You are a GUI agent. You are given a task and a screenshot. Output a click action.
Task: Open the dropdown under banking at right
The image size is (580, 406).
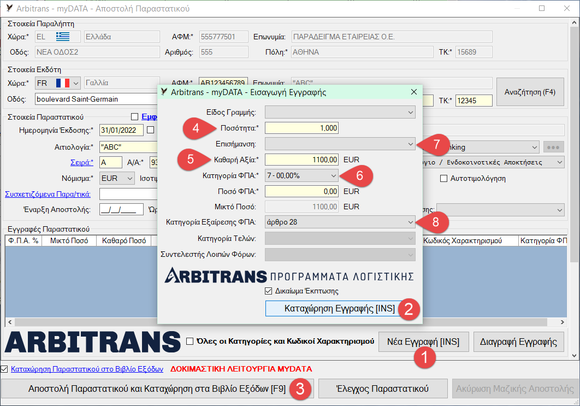coord(494,162)
